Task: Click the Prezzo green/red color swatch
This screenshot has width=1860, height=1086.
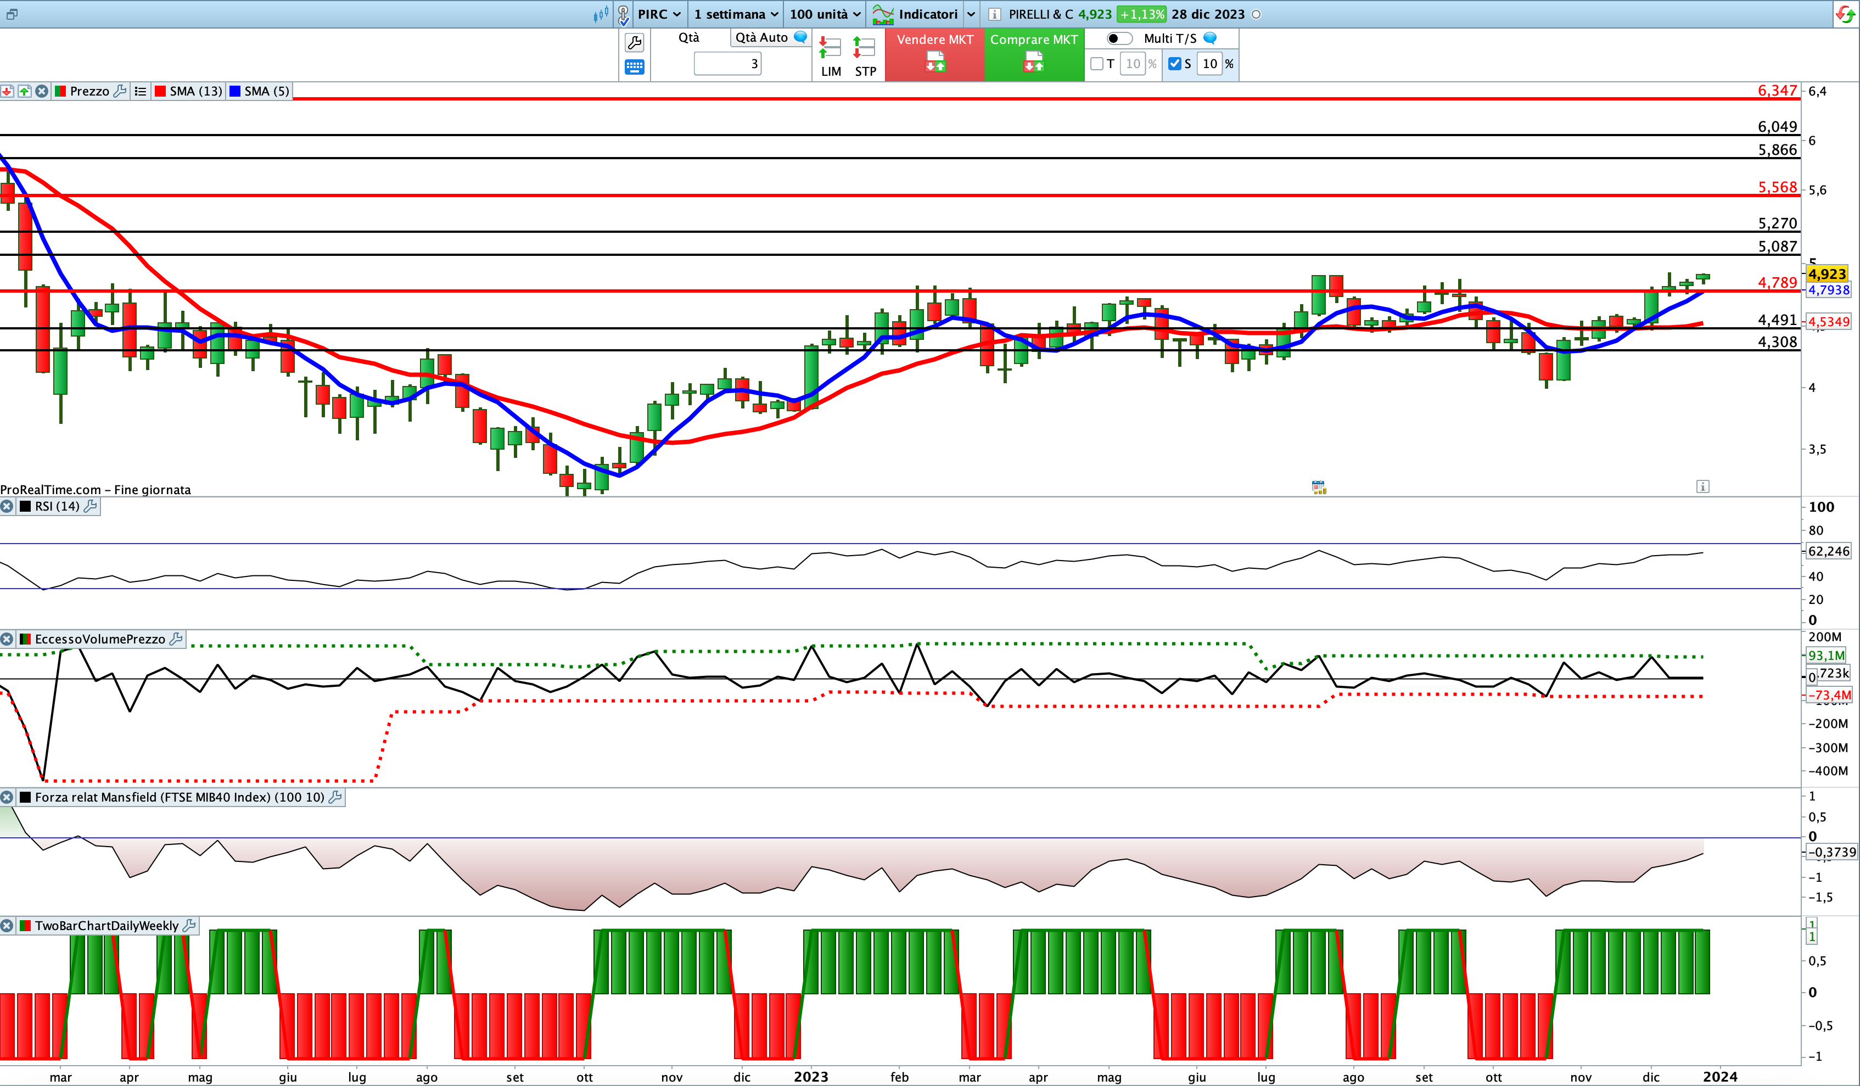Action: (60, 91)
